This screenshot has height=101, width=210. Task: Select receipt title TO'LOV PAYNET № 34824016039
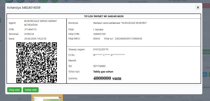(104, 16)
